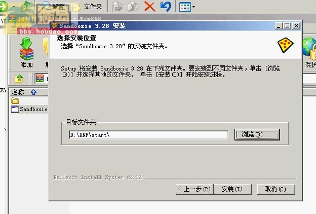Open the Views dropdown arrow in toolbar

click(x=193, y=7)
